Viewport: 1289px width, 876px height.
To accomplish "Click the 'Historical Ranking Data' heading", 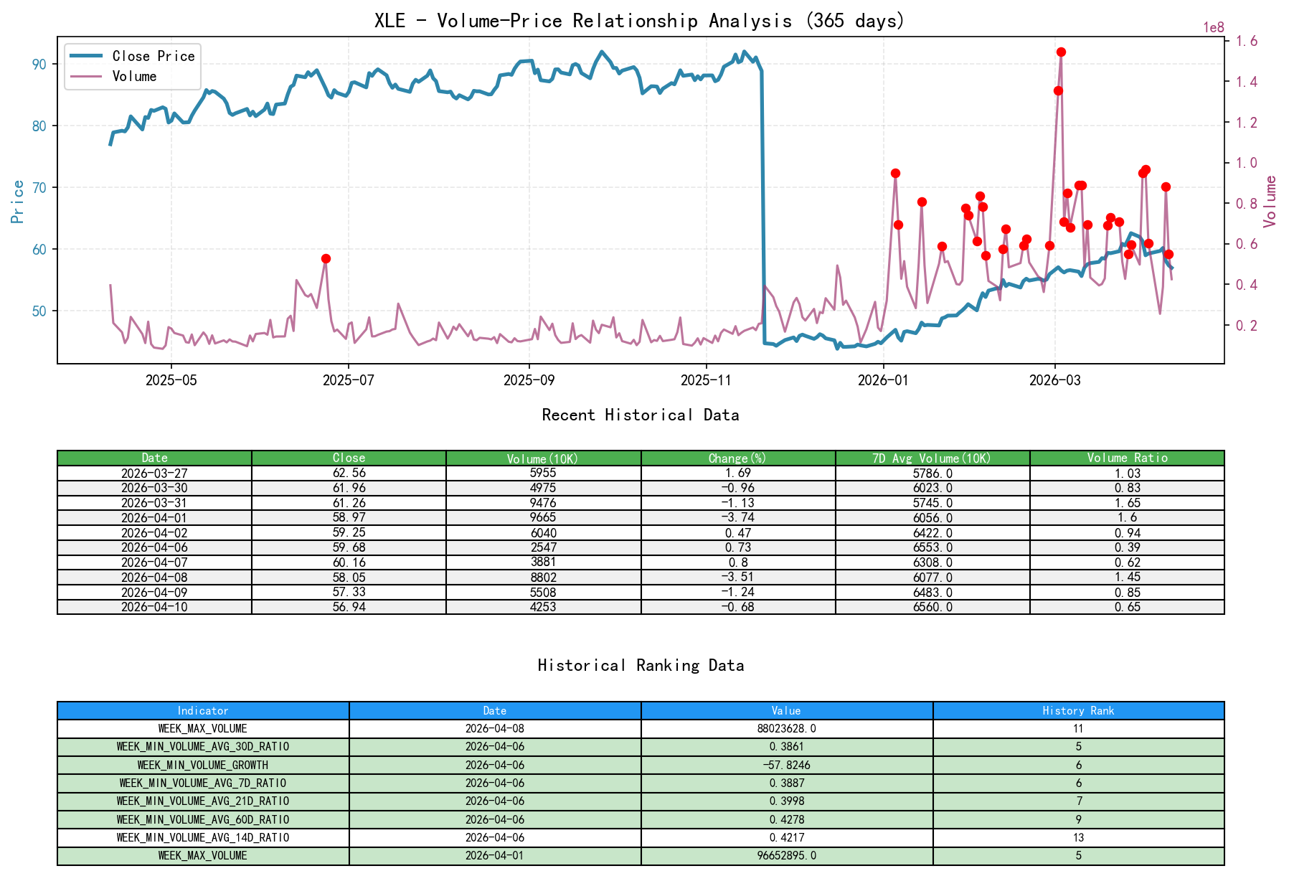I will tap(641, 666).
